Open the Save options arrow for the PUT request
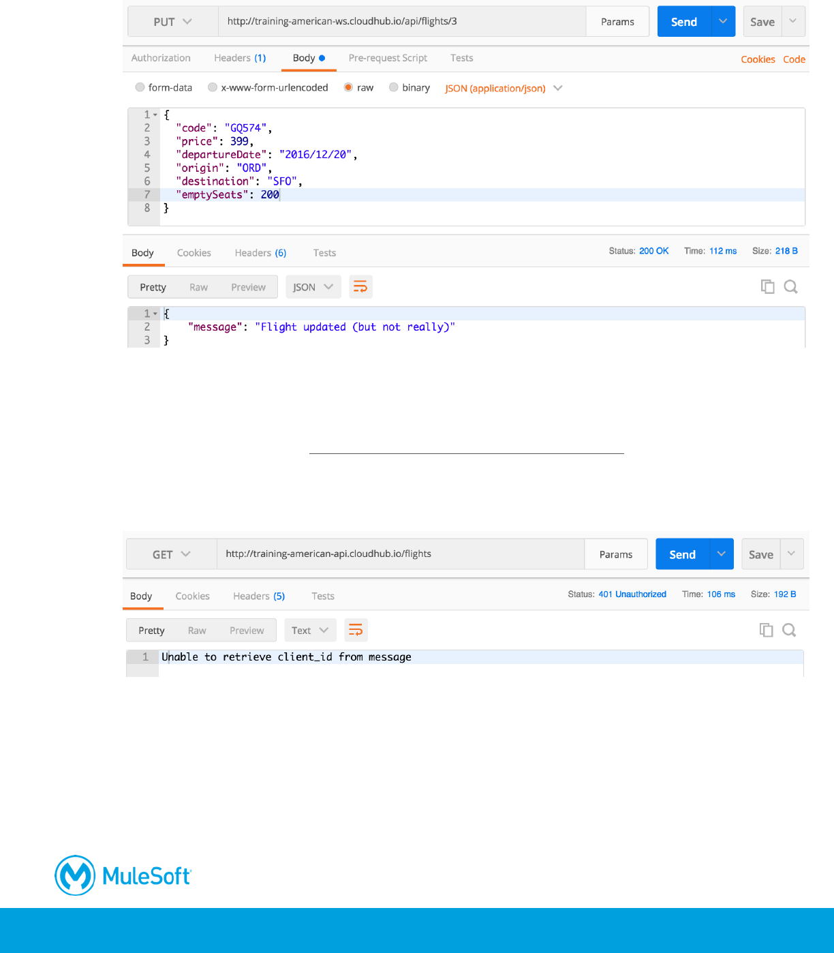The width and height of the screenshot is (834, 953). click(793, 22)
